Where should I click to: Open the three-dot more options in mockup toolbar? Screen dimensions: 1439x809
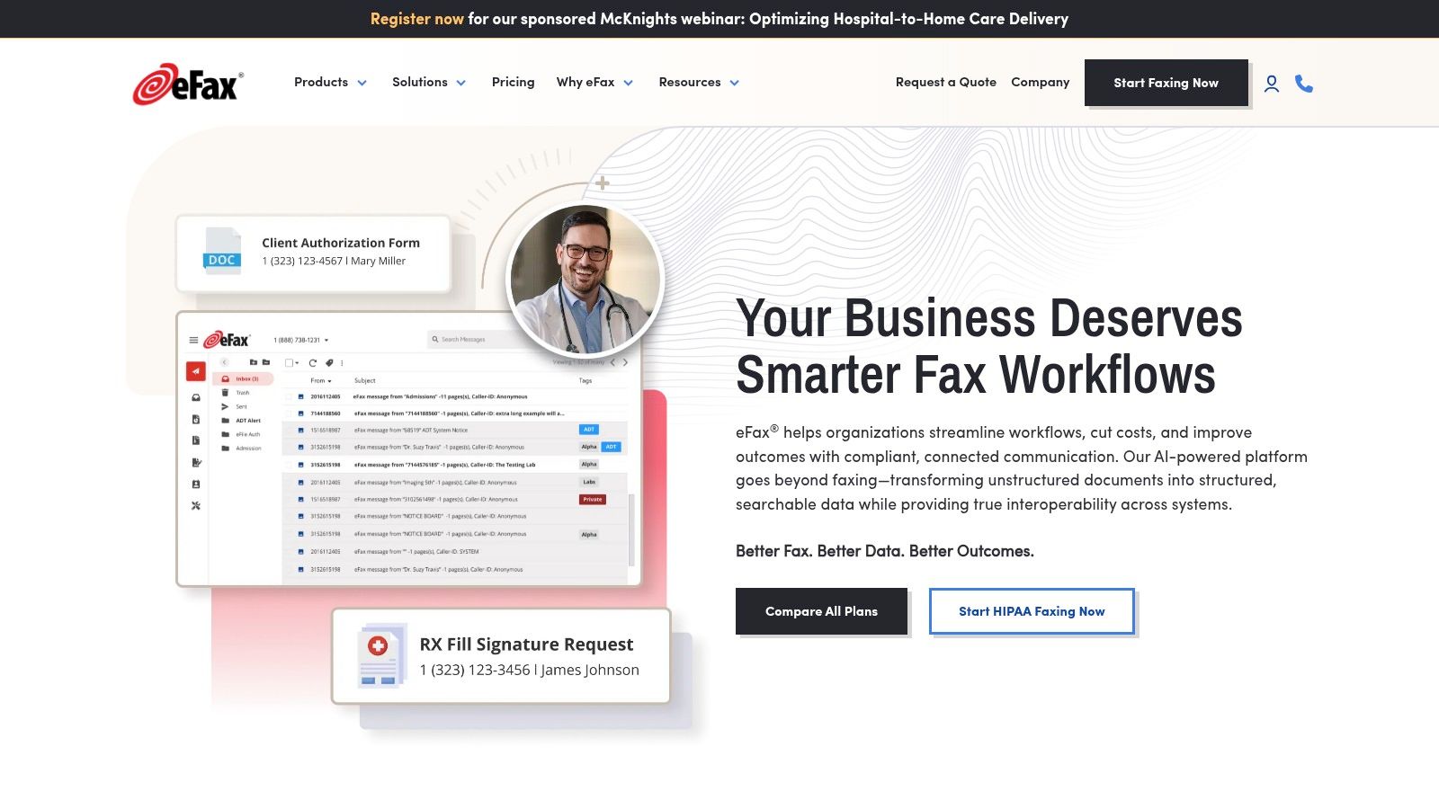pos(342,363)
